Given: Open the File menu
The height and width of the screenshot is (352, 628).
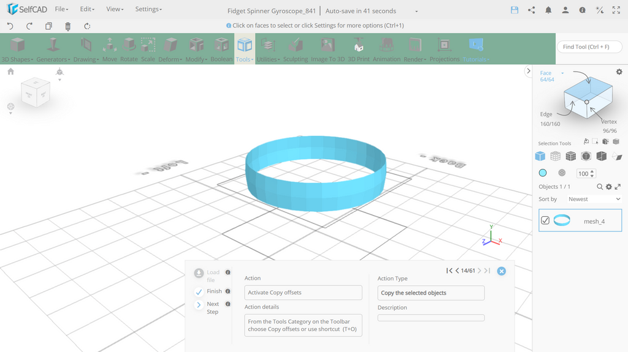Looking at the screenshot, I should click(61, 9).
